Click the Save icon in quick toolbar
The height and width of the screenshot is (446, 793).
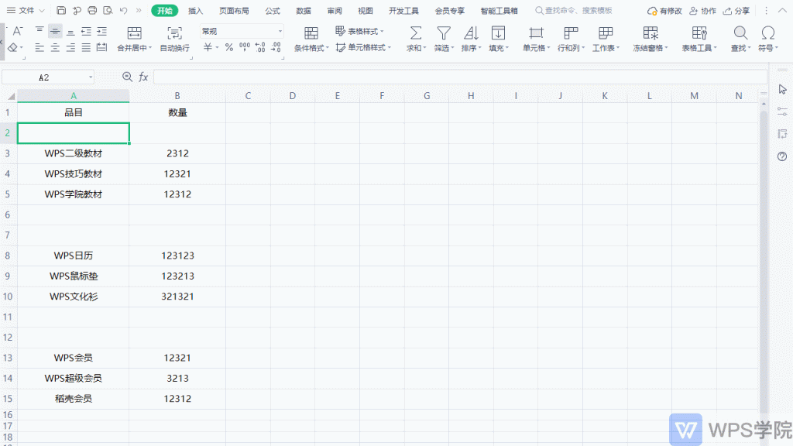(x=61, y=11)
